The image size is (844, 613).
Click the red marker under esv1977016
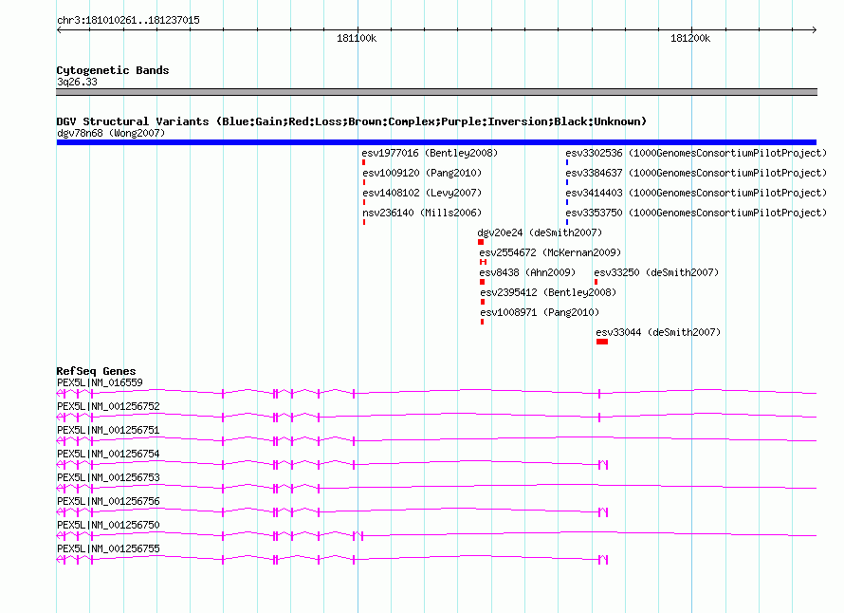tap(364, 162)
